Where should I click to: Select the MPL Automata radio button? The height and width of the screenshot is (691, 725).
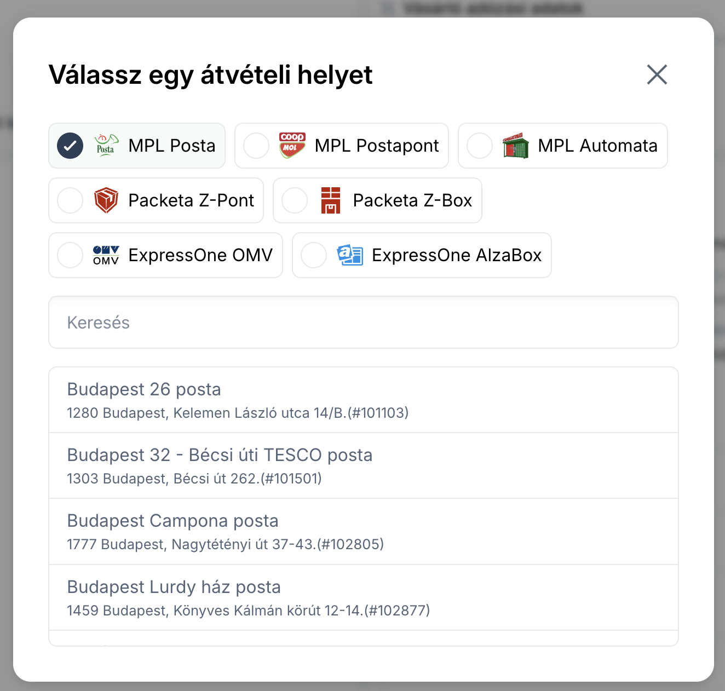(480, 146)
